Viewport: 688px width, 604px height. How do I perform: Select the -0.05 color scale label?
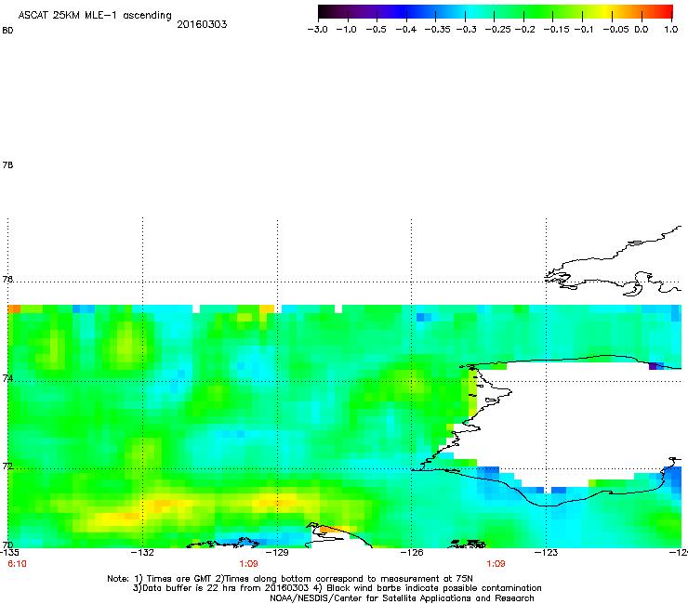615,30
